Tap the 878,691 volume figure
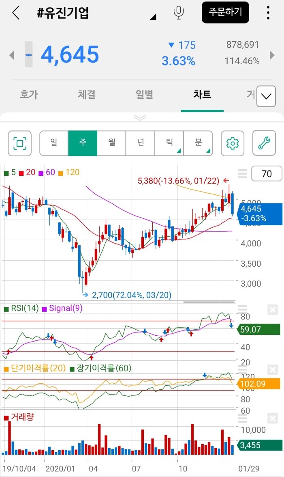Image resolution: width=284 pixels, height=477 pixels. pyautogui.click(x=243, y=45)
